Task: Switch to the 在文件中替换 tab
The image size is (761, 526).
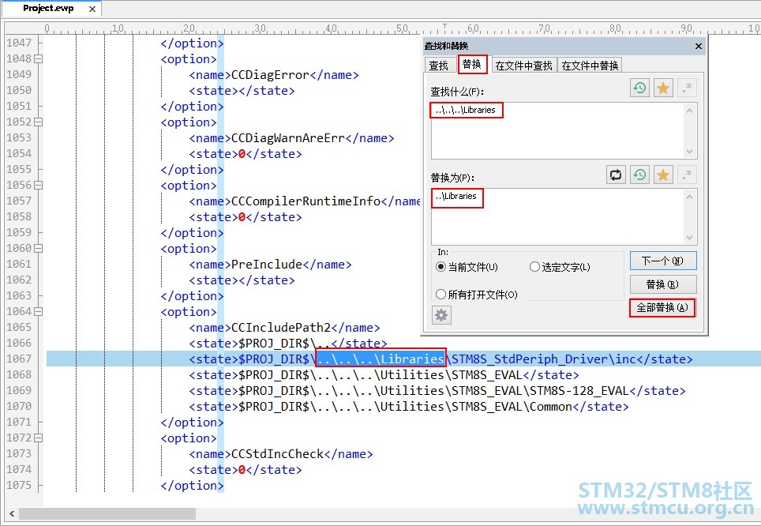Action: 590,65
